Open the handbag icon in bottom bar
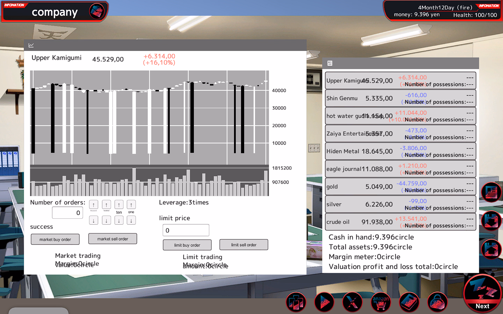Viewport: 503px width, 314px height. pyautogui.click(x=437, y=302)
